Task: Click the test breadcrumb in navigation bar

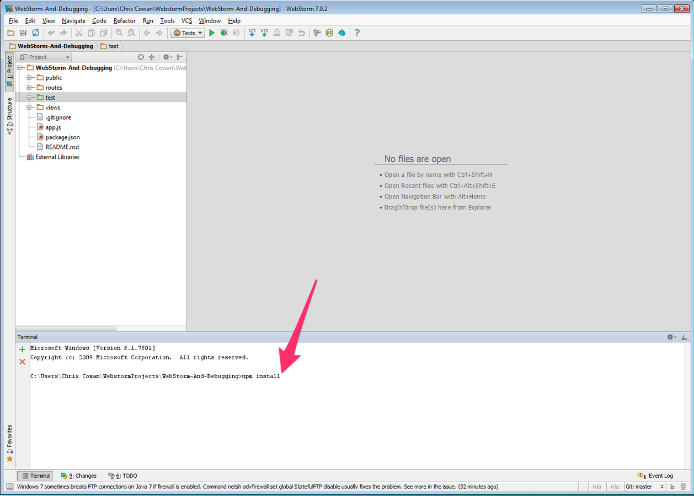Action: tap(109, 46)
